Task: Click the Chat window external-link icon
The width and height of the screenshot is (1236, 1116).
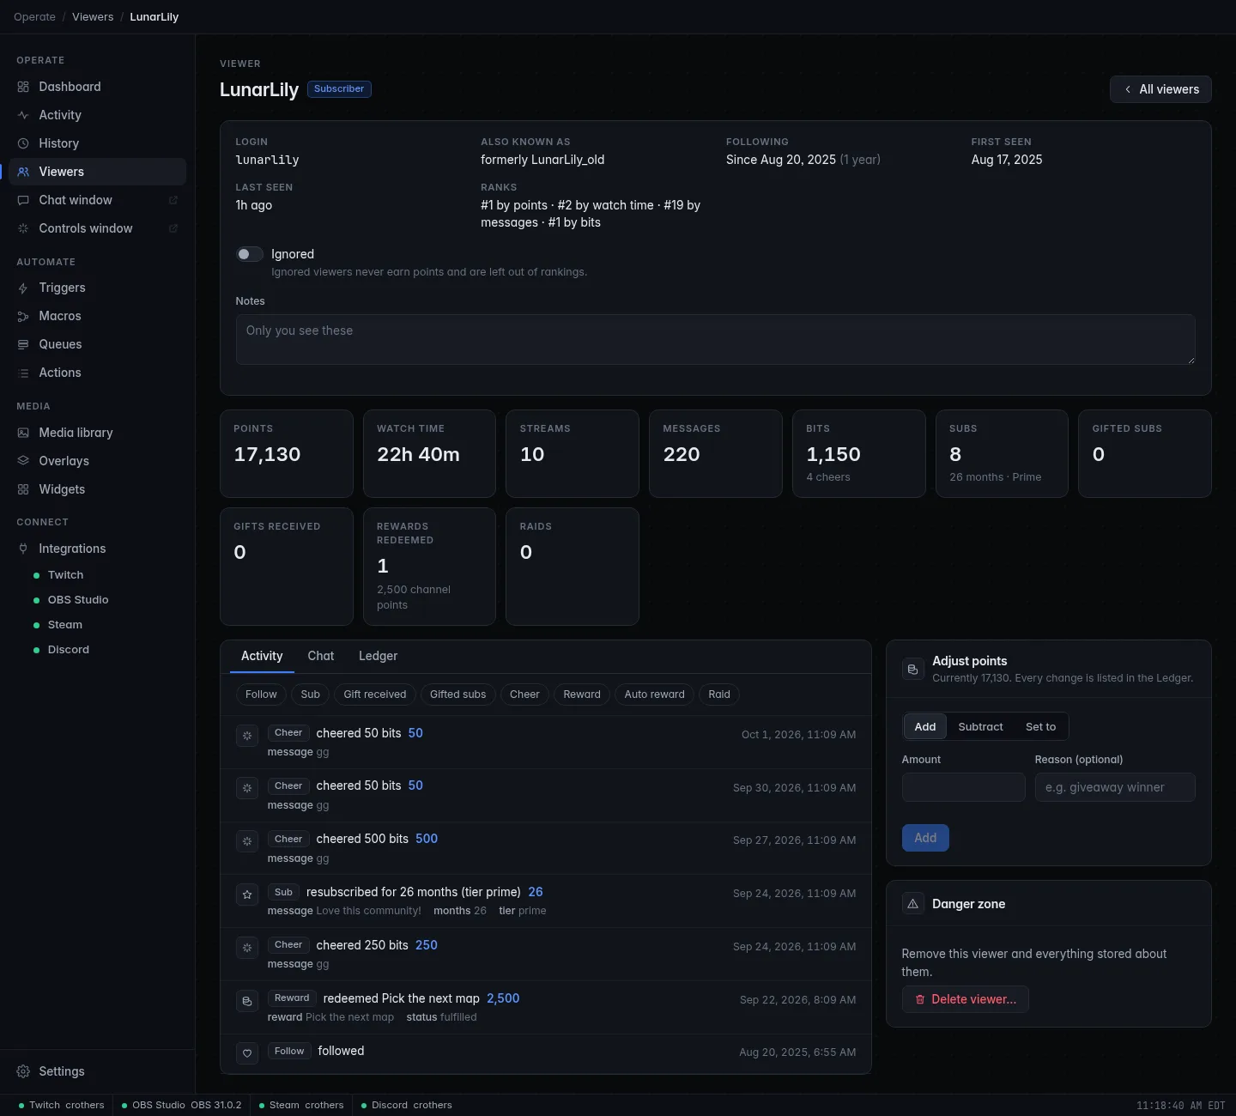Action: tap(173, 200)
